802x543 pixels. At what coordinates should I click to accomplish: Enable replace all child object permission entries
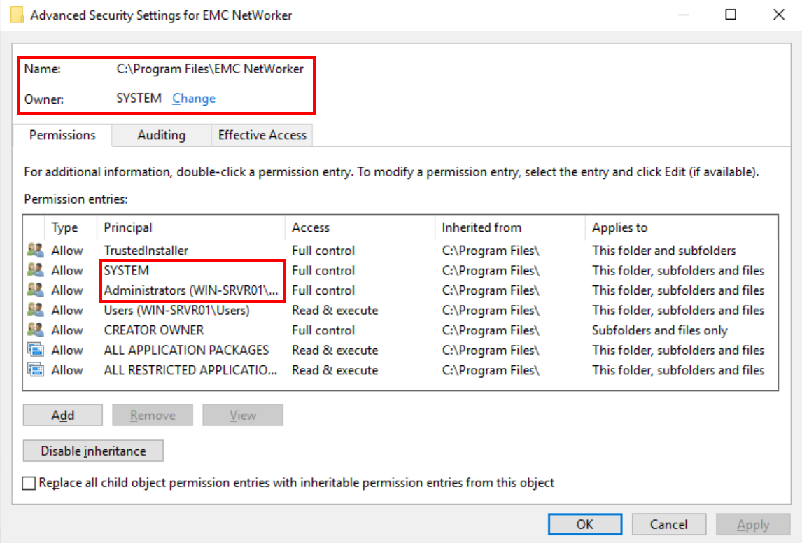click(29, 482)
